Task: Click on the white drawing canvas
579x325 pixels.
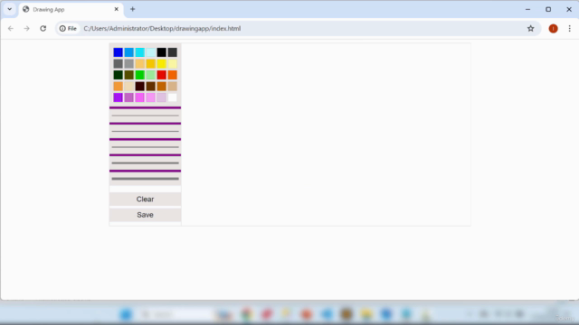Action: [326, 135]
